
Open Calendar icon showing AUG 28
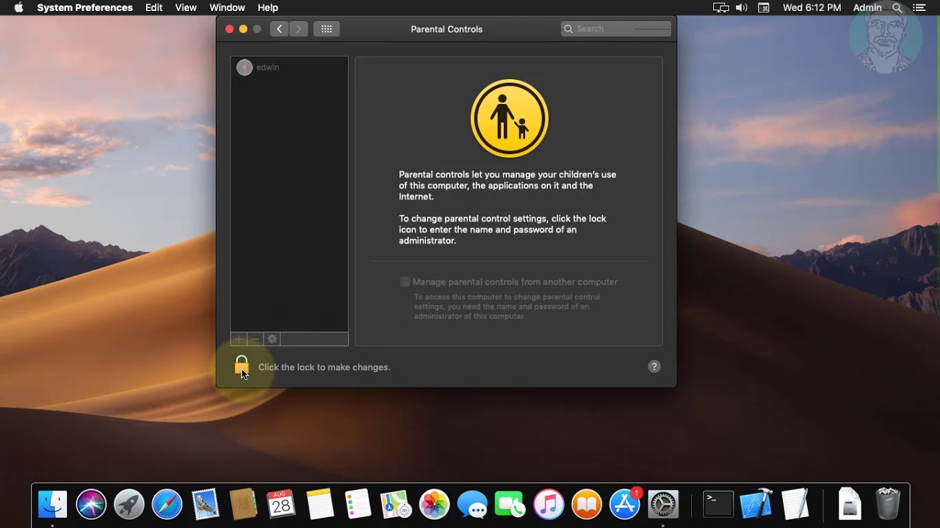click(281, 505)
